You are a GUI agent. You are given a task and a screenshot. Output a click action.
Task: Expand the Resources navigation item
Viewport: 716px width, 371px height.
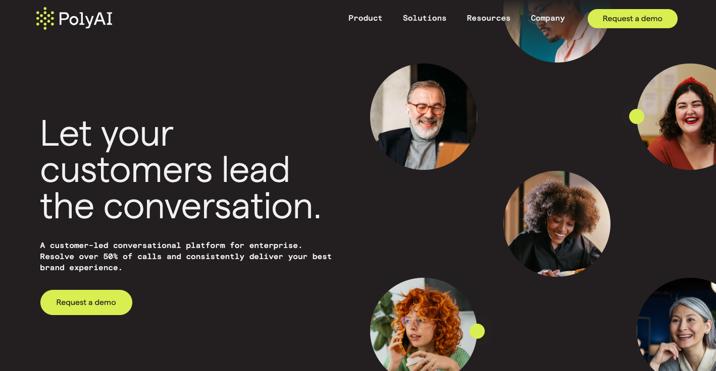pyautogui.click(x=488, y=18)
